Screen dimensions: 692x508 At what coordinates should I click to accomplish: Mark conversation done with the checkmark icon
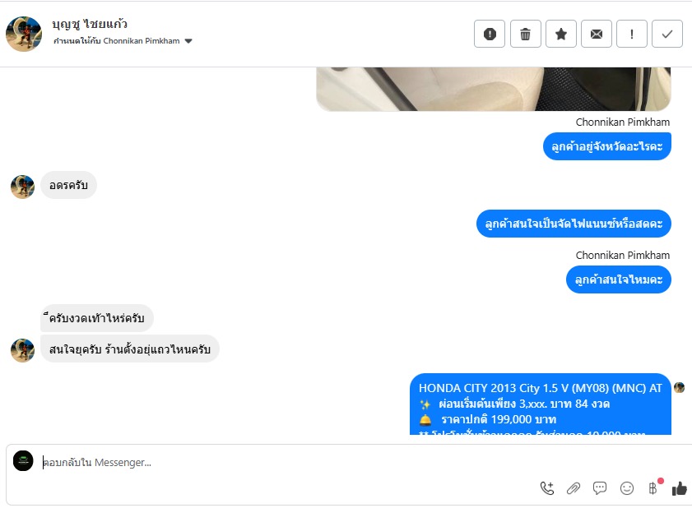pyautogui.click(x=666, y=34)
